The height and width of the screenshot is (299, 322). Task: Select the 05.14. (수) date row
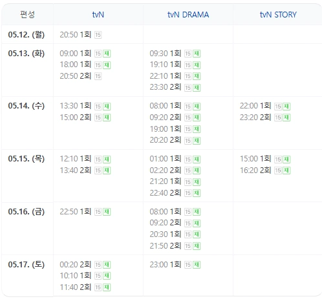(27, 106)
